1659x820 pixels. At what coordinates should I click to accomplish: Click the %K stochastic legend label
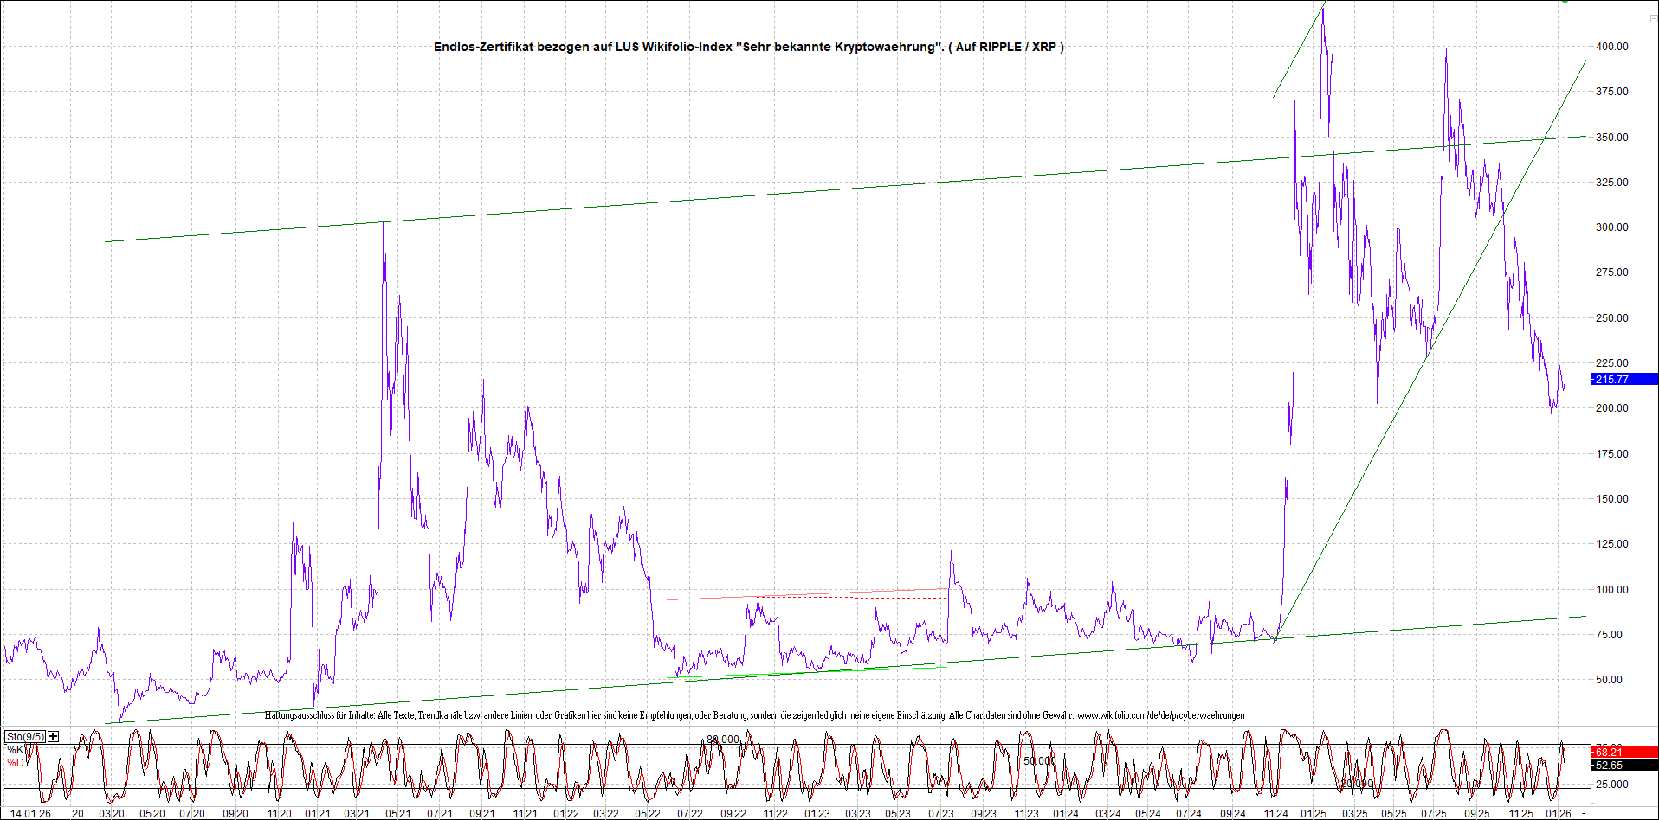pyautogui.click(x=16, y=750)
